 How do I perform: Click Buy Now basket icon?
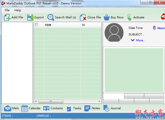click(107, 17)
